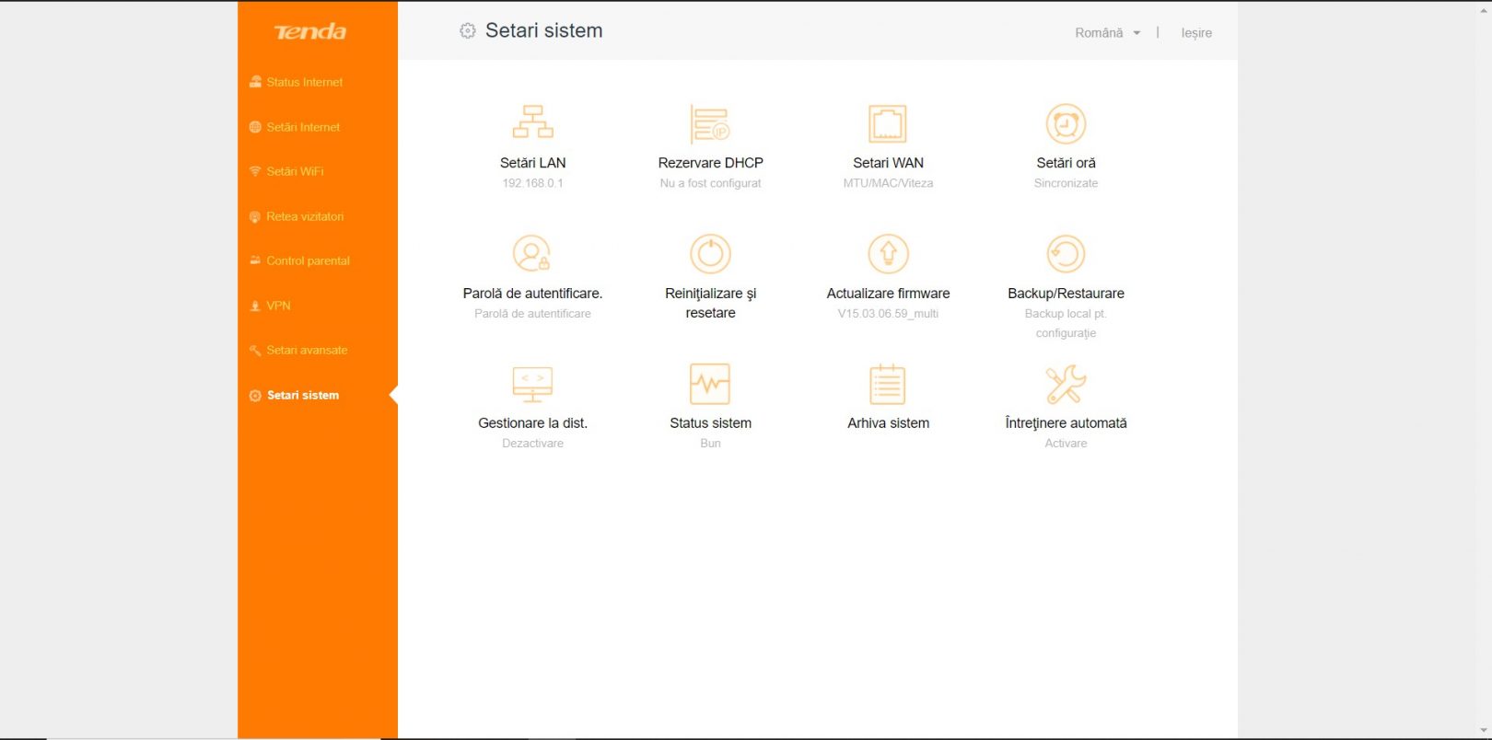Viewport: 1492px width, 740px height.
Task: Go to Retea vizitatori menu item
Action: coord(305,216)
